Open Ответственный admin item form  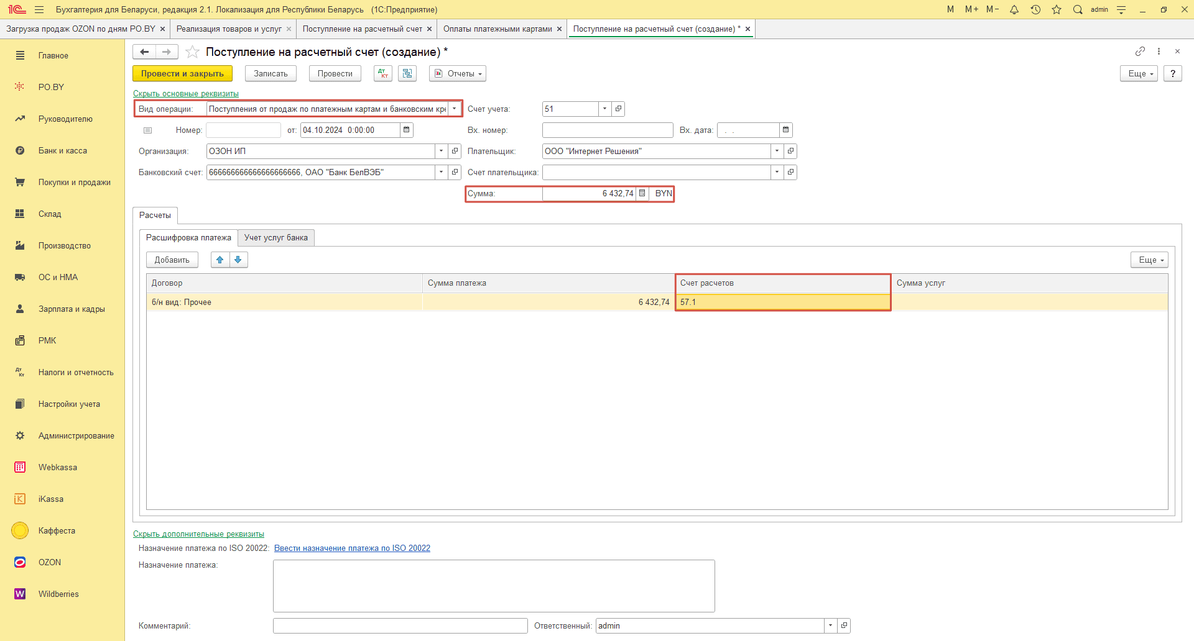coord(844,625)
